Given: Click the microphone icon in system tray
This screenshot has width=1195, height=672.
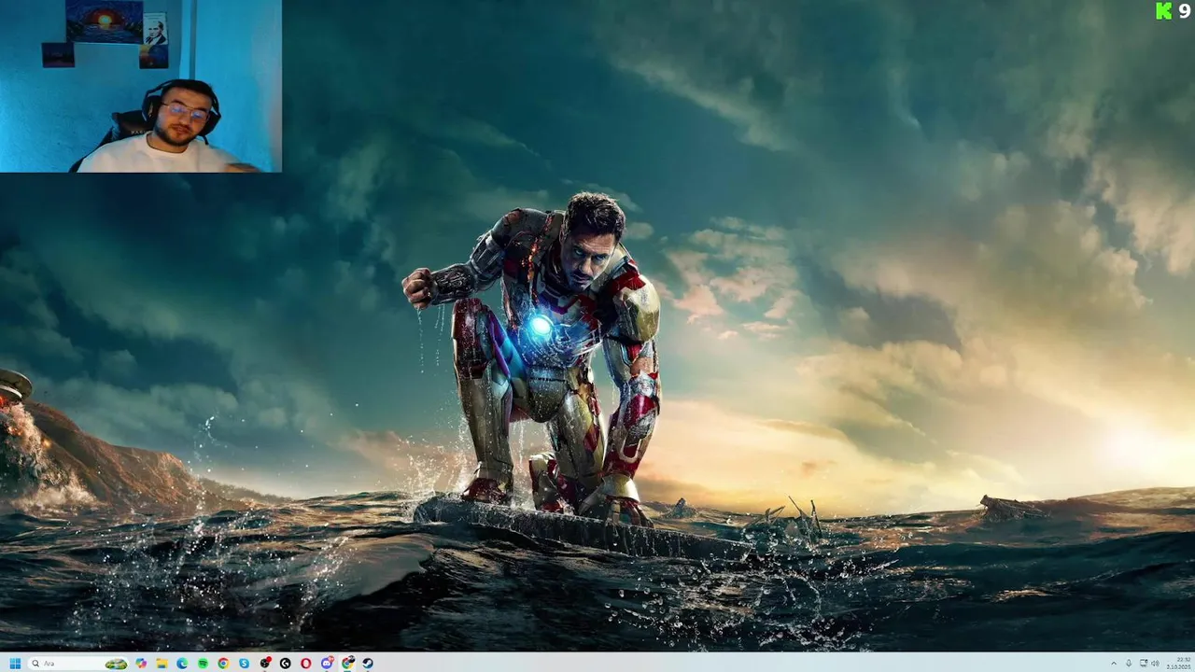Looking at the screenshot, I should coord(1129,664).
